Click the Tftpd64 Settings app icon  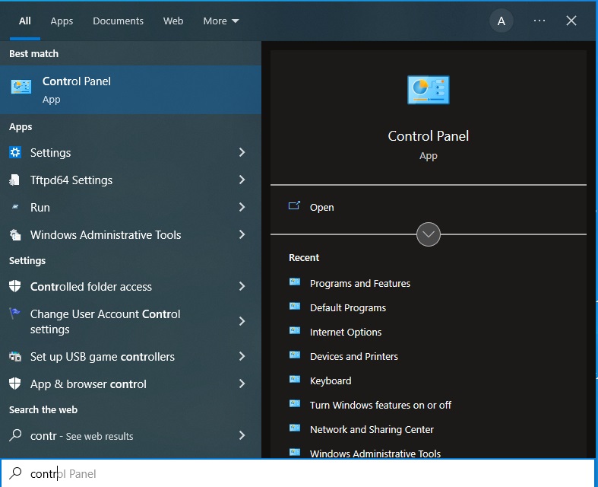(x=15, y=180)
